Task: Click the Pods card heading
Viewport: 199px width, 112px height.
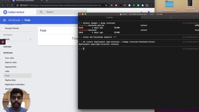Action: tap(43, 30)
